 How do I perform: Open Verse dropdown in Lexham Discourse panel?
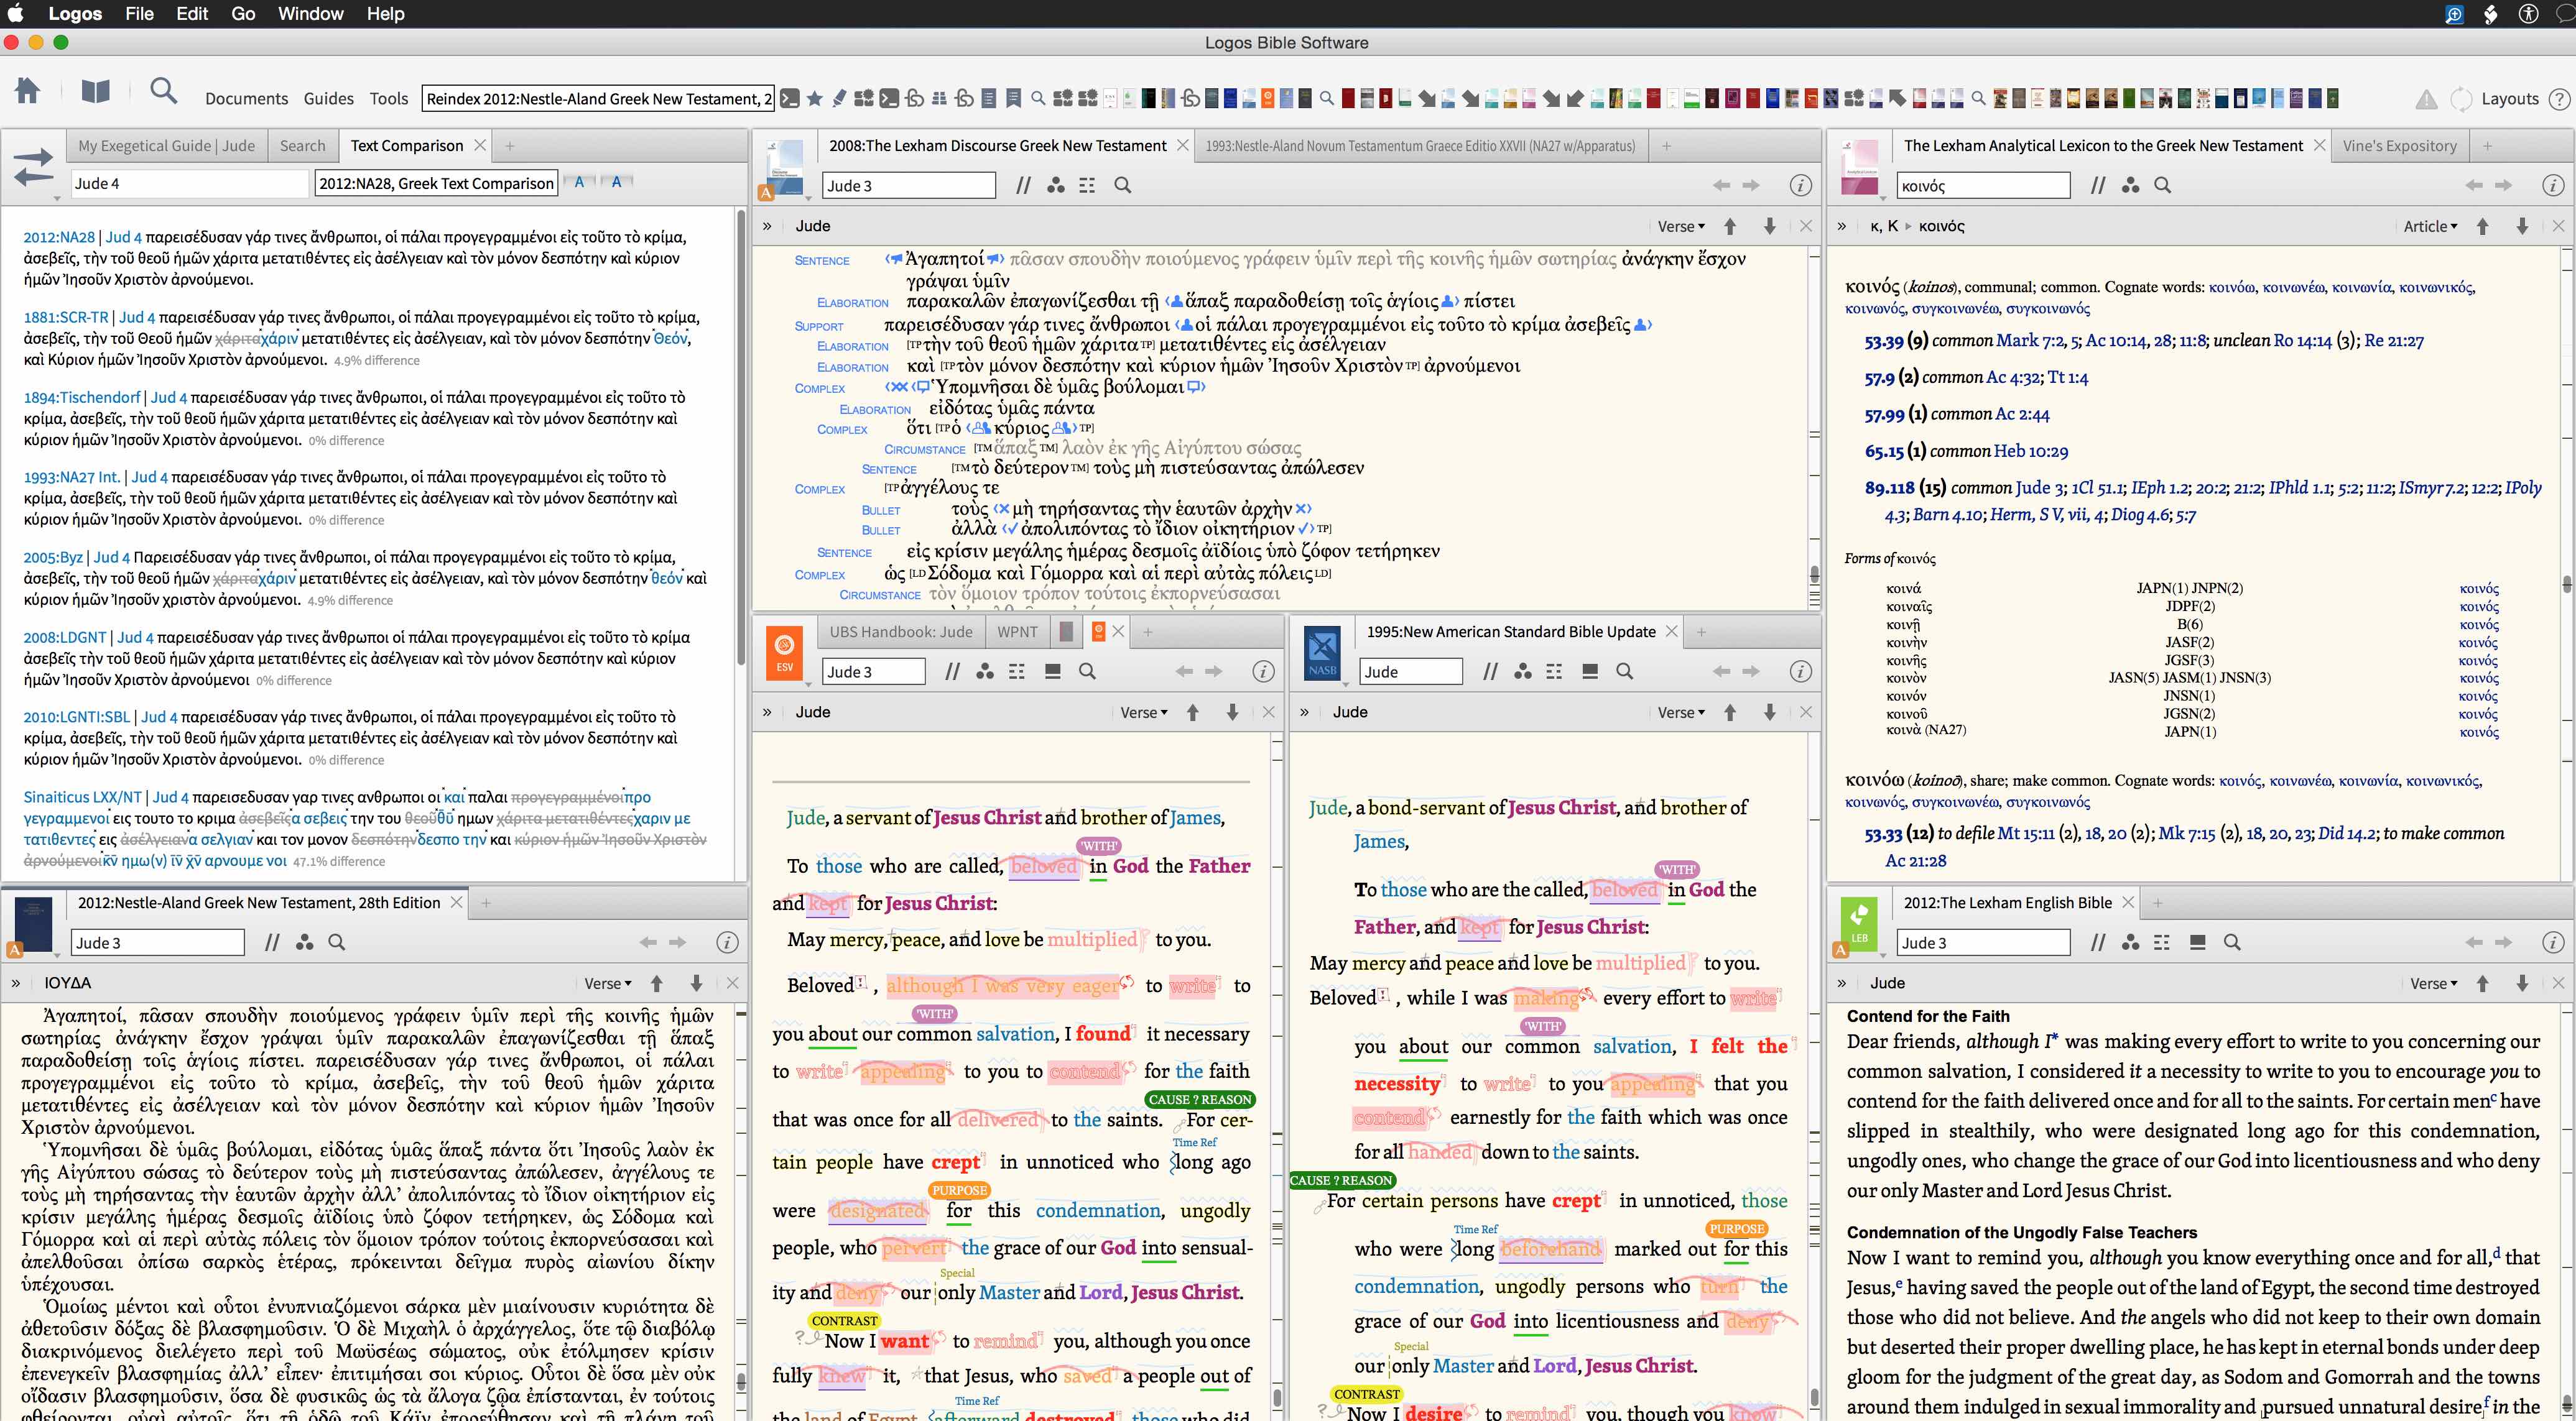(1680, 227)
